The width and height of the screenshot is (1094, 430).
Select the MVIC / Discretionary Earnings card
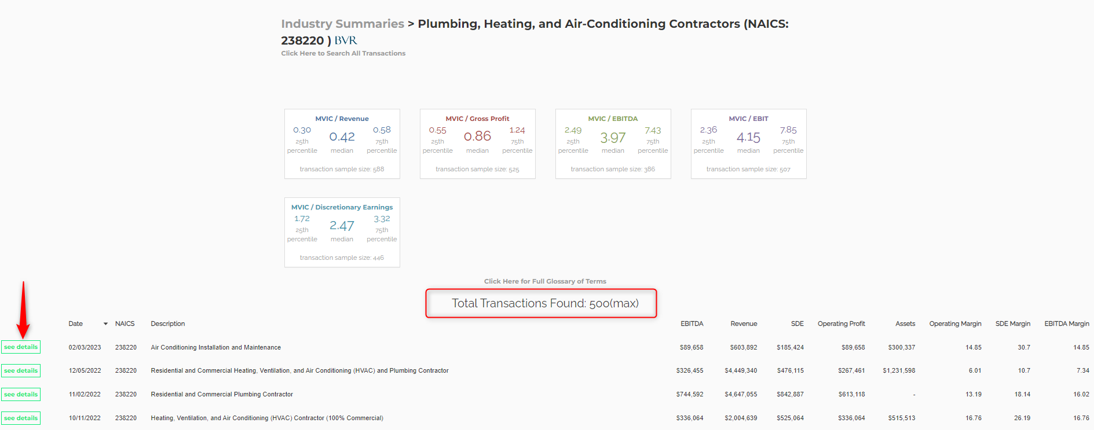342,232
